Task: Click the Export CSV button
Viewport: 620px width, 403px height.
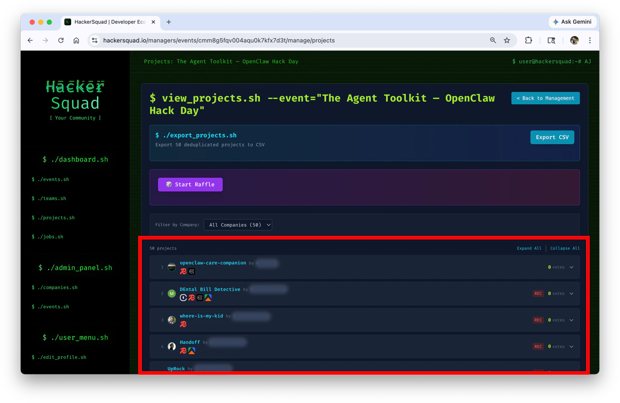Action: point(552,137)
